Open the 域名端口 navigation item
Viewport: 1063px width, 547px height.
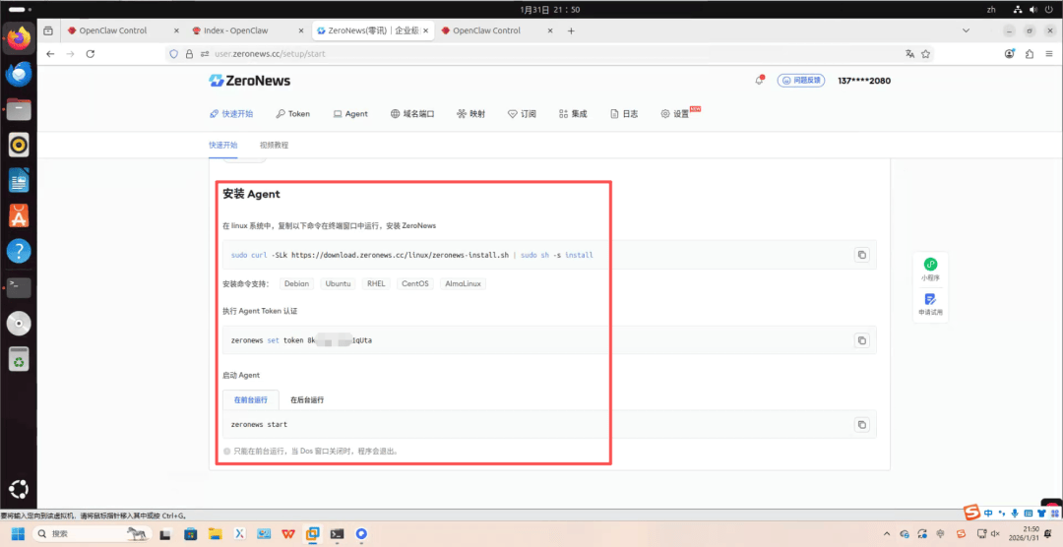(412, 114)
